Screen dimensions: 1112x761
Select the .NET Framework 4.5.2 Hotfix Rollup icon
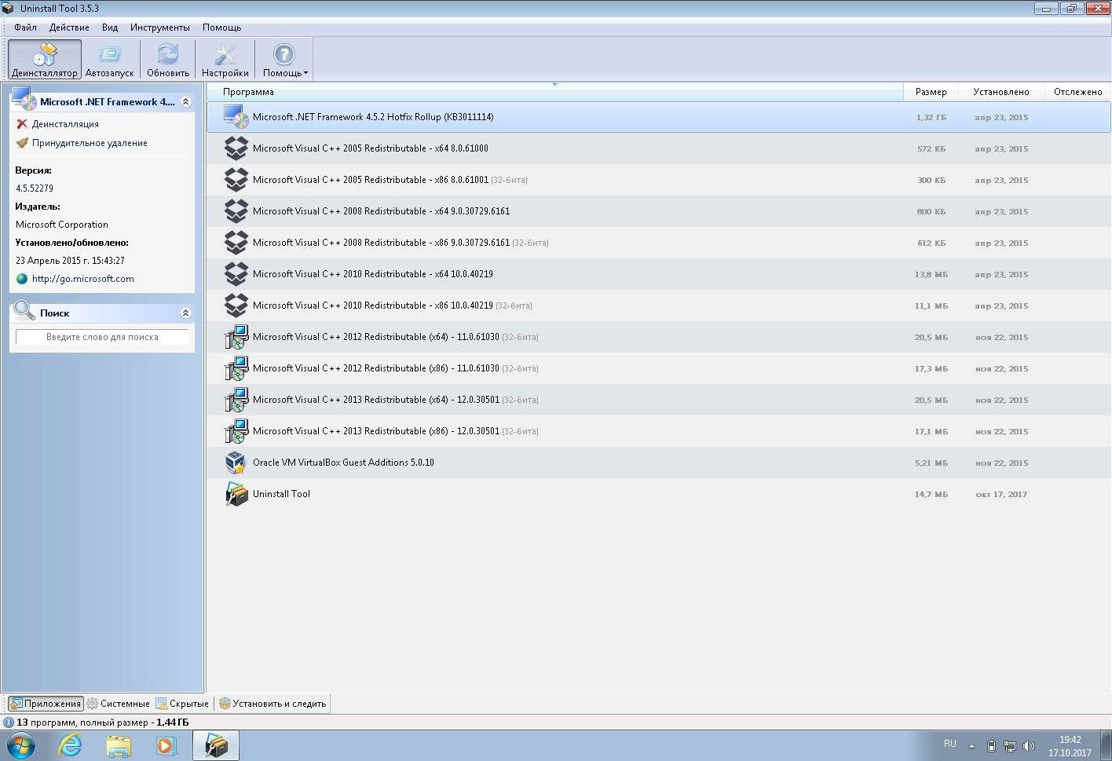click(x=236, y=117)
